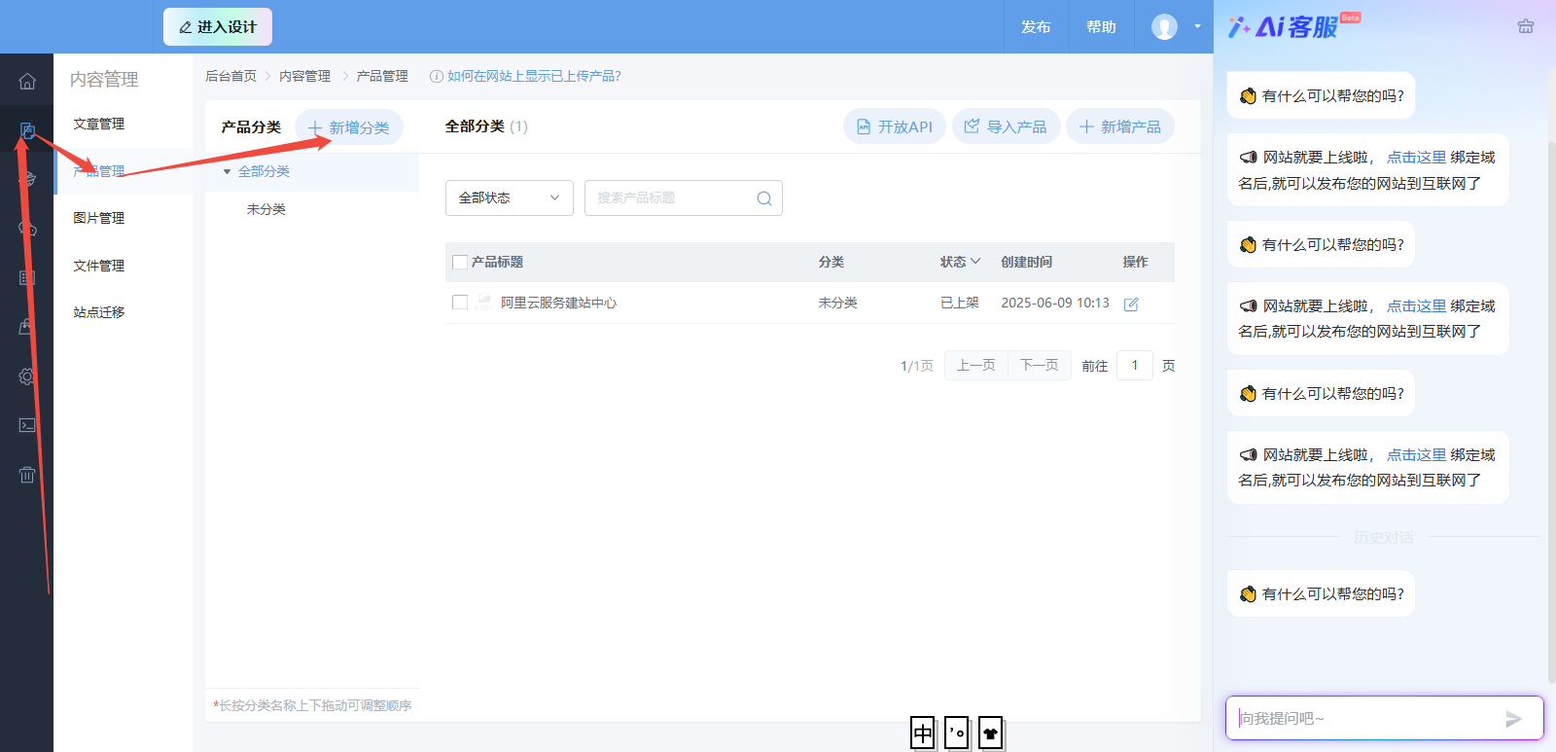Open 图片管理 in the content menu

(x=99, y=218)
